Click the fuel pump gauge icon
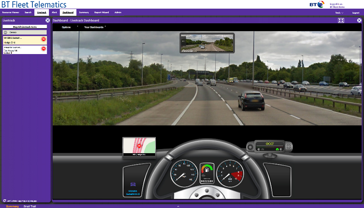Image resolution: width=364 pixels, height=208 pixels. pyautogui.click(x=207, y=170)
